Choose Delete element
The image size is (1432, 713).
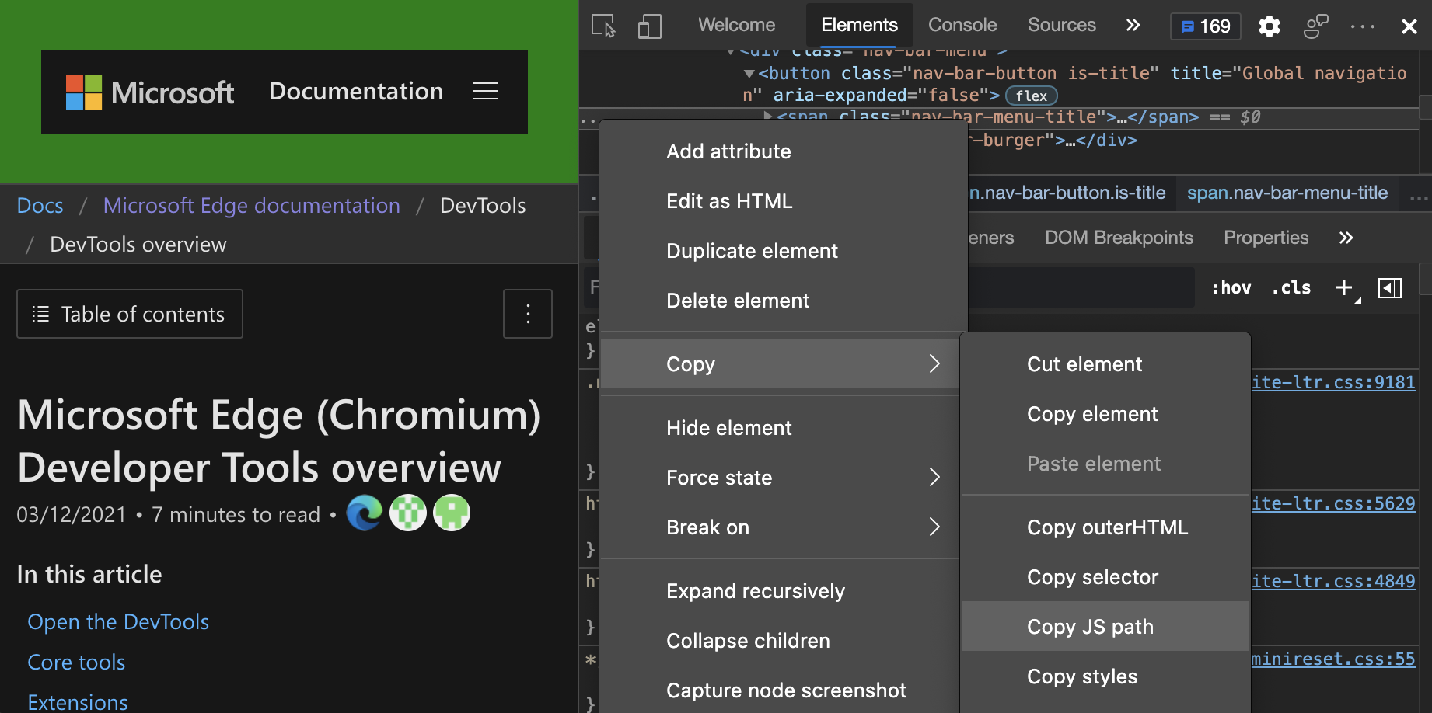(784, 301)
